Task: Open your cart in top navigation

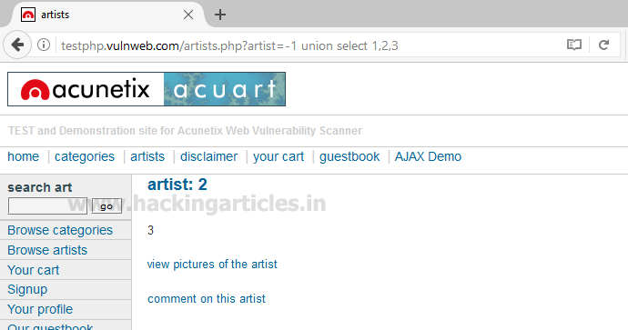Action: [x=279, y=156]
